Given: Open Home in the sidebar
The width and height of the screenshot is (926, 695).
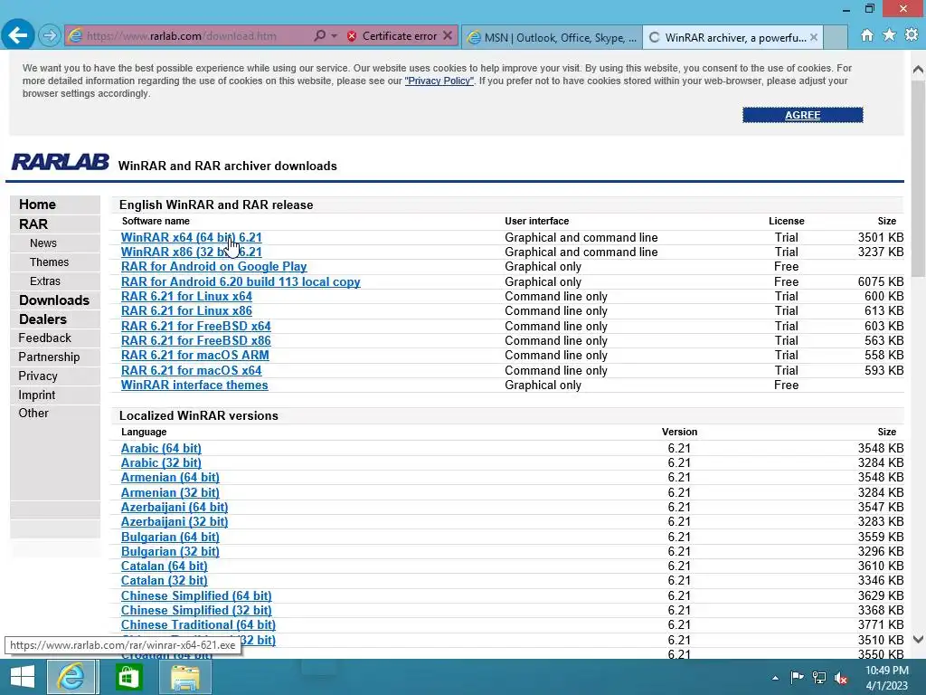Looking at the screenshot, I should click(x=37, y=205).
